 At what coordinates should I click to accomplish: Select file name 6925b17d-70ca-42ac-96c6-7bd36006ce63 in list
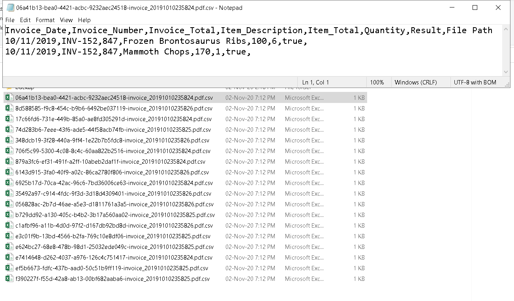[x=114, y=183]
